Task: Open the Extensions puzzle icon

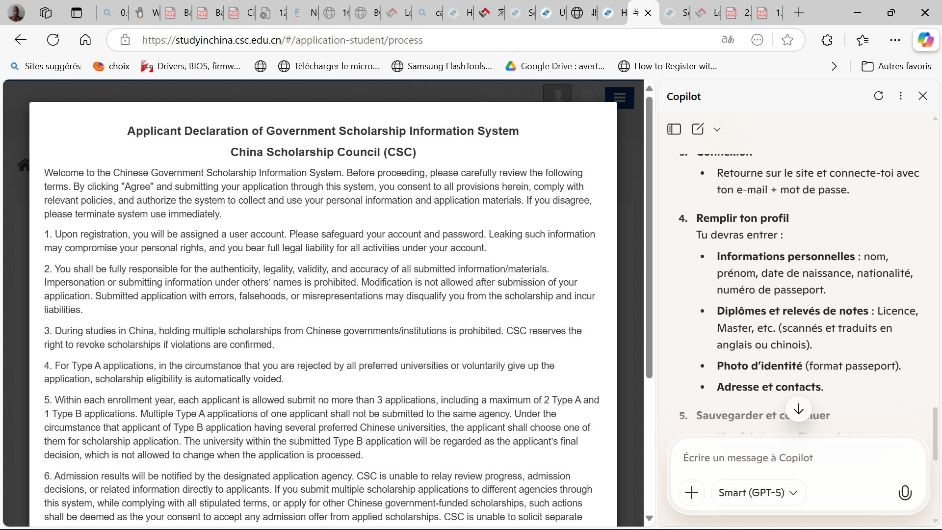Action: [x=827, y=40]
